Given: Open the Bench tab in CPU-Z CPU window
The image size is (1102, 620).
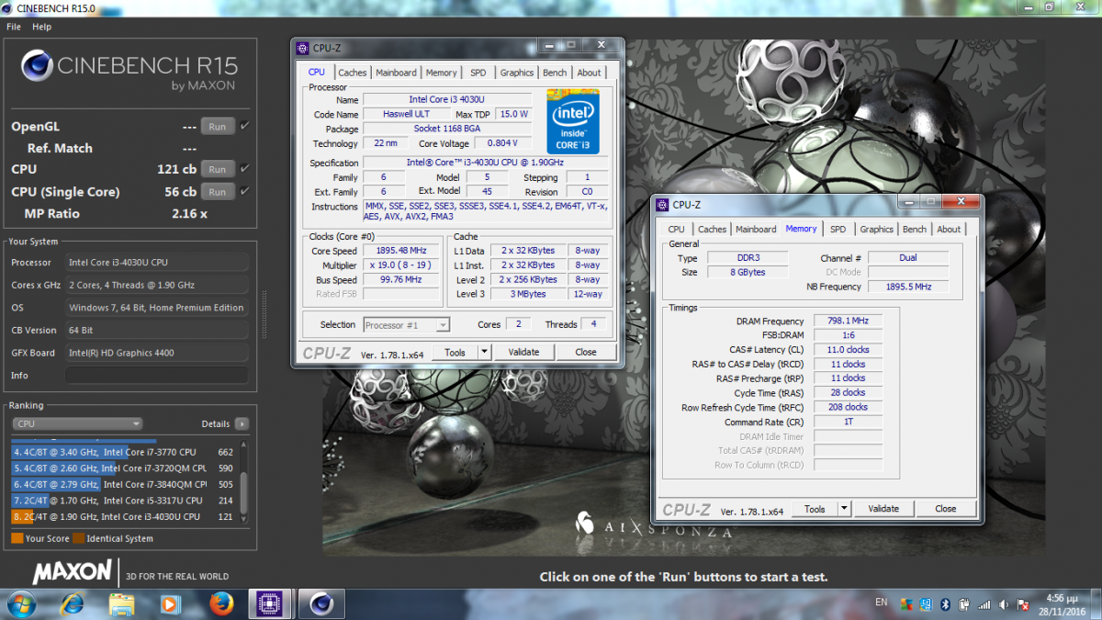Looking at the screenshot, I should (555, 73).
